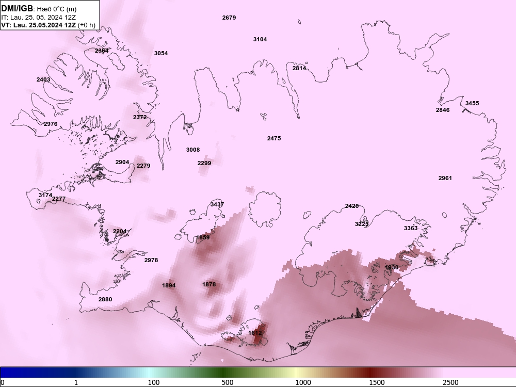Image resolution: width=516 pixels, height=387 pixels.
Task: Click the 1500 label on the color scale
Action: point(377,383)
